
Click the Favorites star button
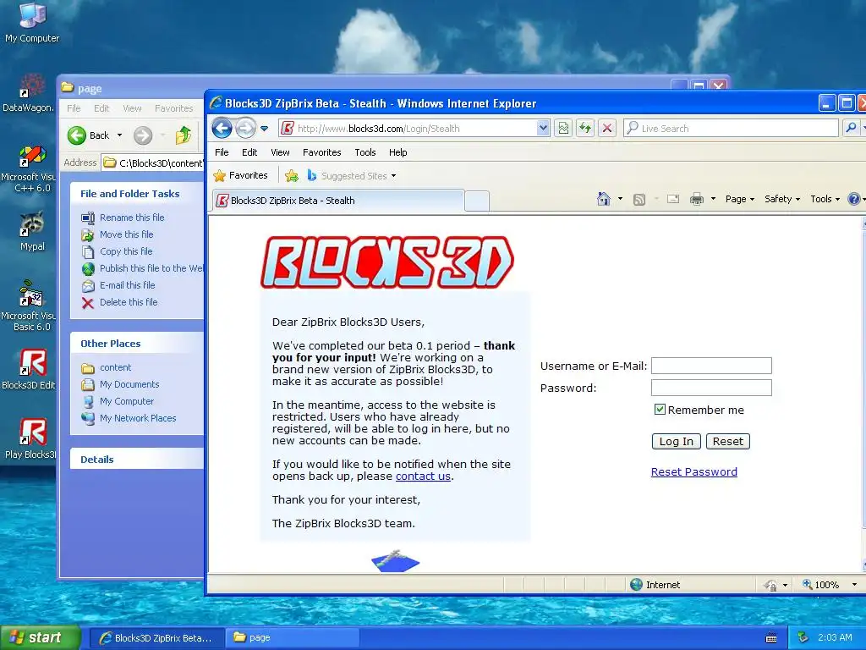tap(241, 176)
